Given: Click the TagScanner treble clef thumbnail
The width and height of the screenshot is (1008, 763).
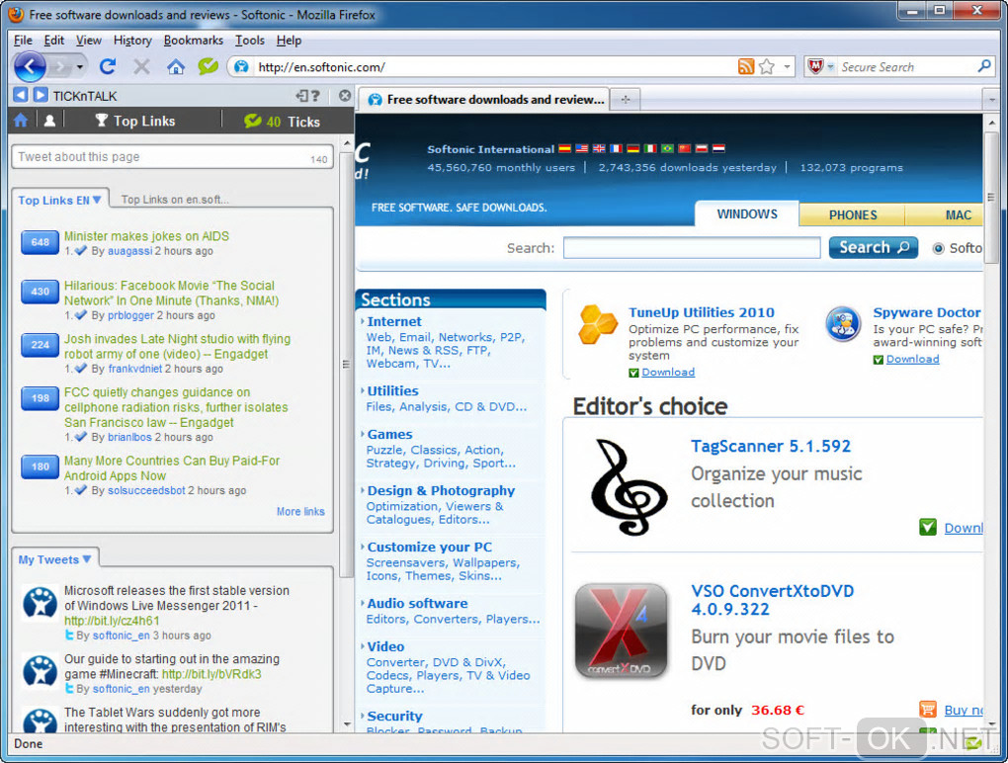Looking at the screenshot, I should point(629,486).
